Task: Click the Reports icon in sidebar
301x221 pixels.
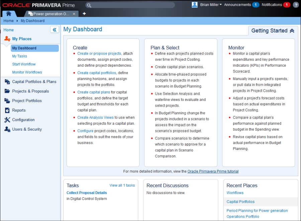Action: (7, 110)
